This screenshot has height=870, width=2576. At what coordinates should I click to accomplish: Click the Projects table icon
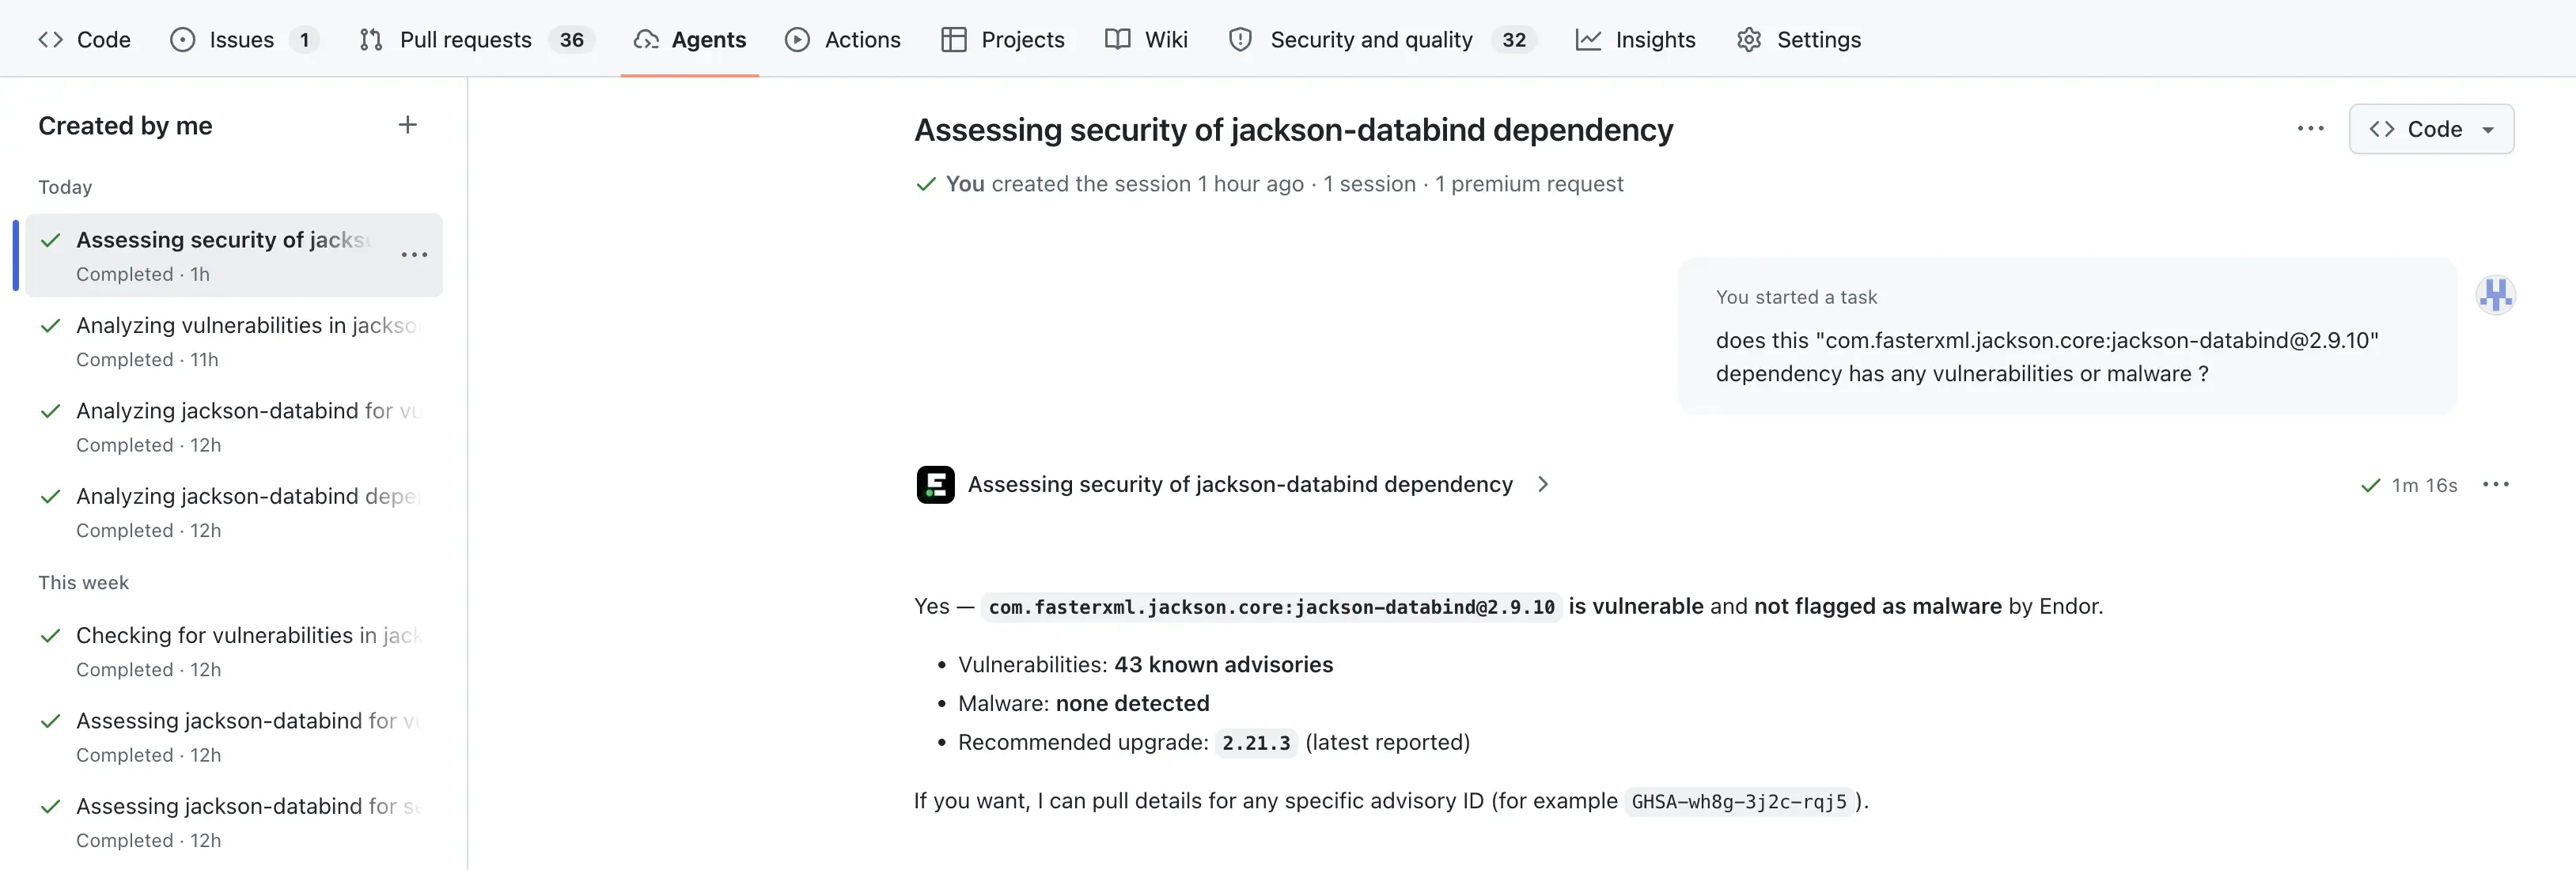(954, 39)
